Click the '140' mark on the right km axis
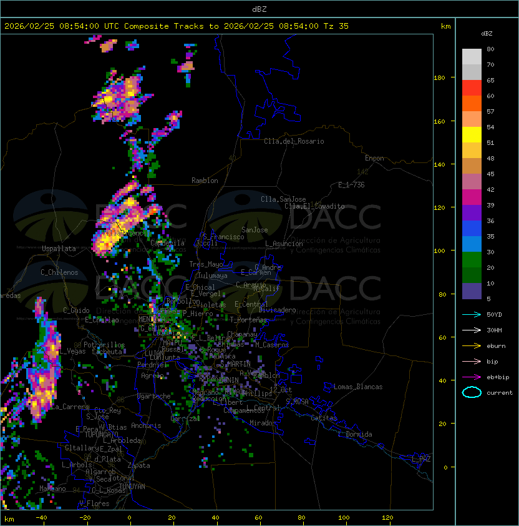Image resolution: width=519 pixels, height=526 pixels. [x=439, y=165]
